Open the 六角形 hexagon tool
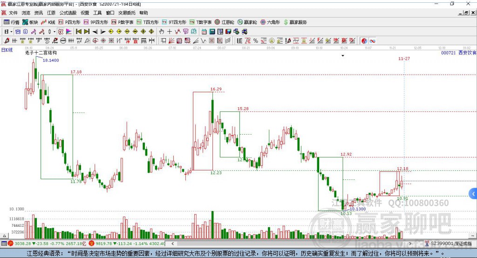 tap(270, 22)
